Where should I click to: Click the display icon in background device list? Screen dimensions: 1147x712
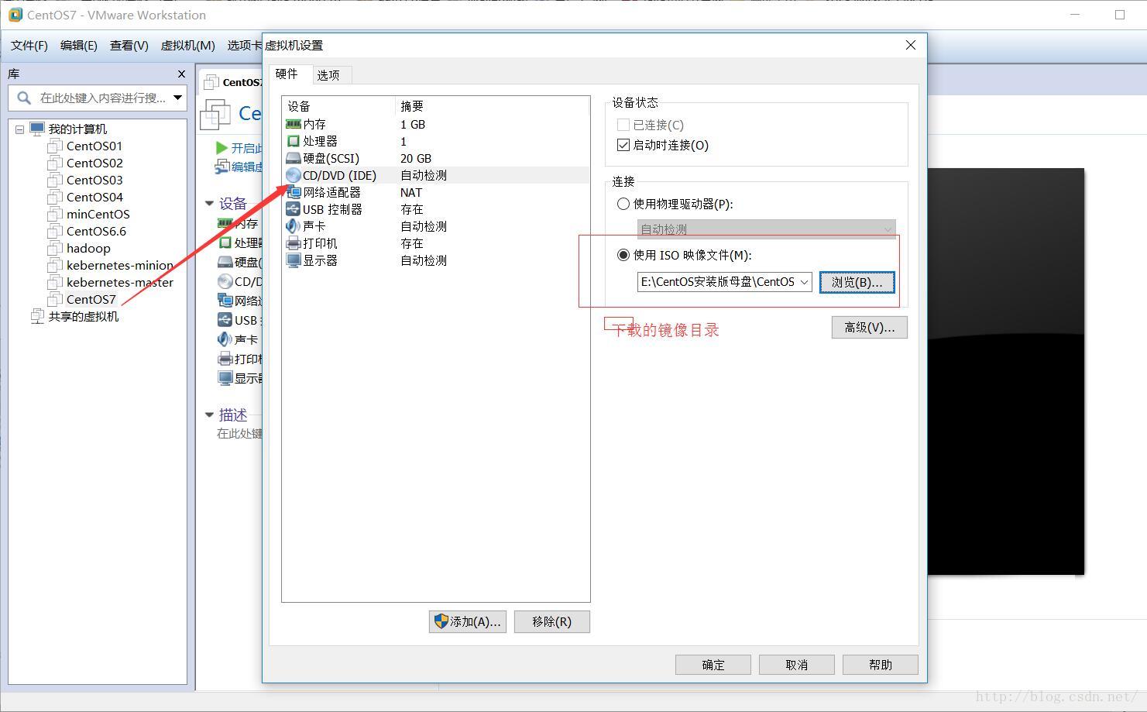[x=225, y=378]
